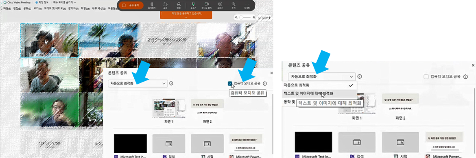Pick the black Microsoft Text In... window in the right dialog
The height and width of the screenshot is (158, 476).
(x=313, y=142)
